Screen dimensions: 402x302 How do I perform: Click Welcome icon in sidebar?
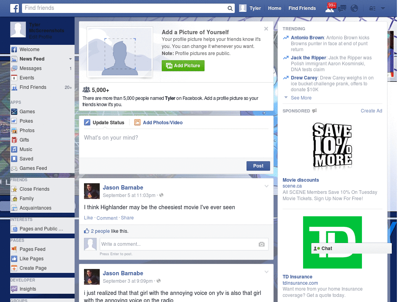point(14,50)
